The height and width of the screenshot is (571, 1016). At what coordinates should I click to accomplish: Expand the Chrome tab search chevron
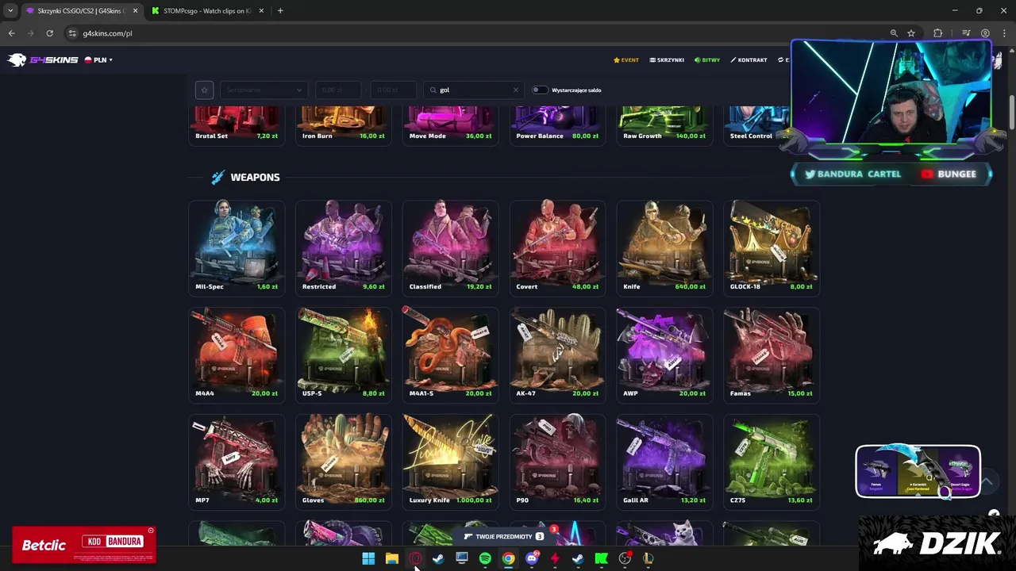(10, 11)
